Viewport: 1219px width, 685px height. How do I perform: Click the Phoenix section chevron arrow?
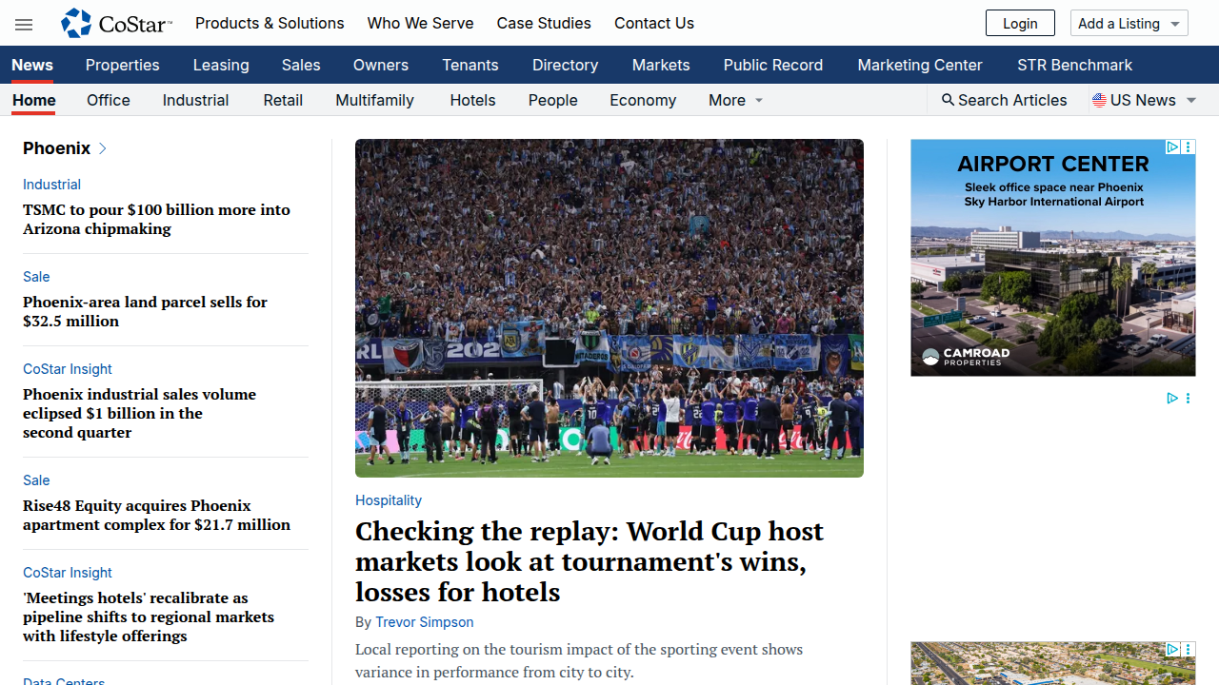coord(103,148)
